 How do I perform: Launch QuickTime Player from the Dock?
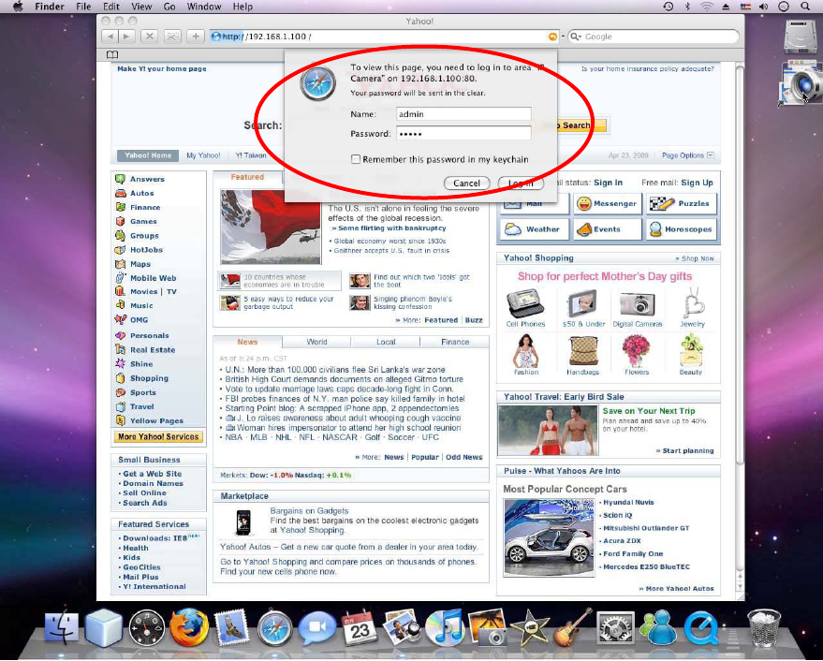tap(700, 628)
